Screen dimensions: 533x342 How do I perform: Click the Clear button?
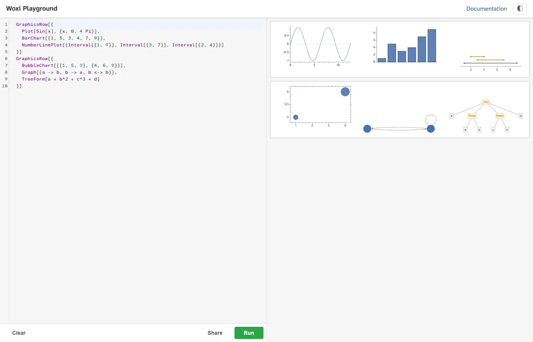[19, 333]
